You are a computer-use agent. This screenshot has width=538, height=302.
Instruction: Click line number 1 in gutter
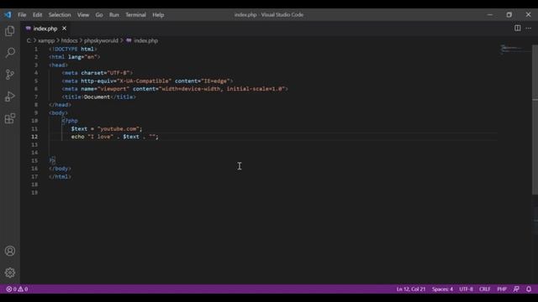click(x=36, y=49)
